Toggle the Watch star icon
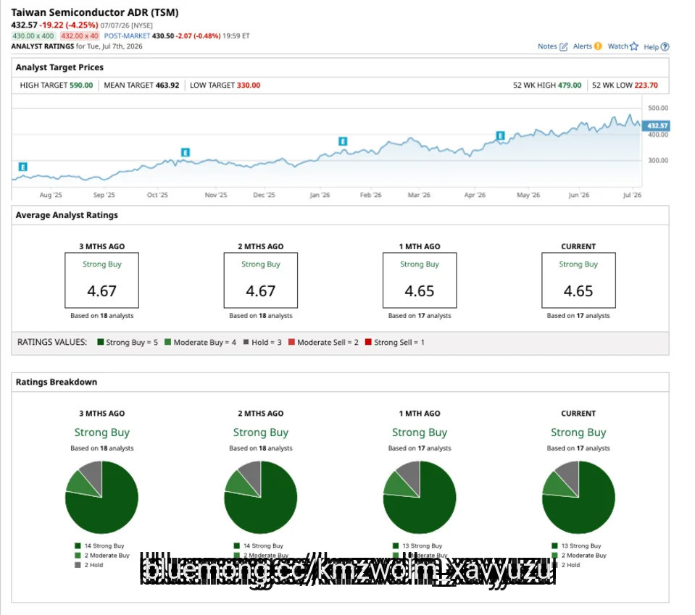This screenshot has width=695, height=615. (634, 46)
